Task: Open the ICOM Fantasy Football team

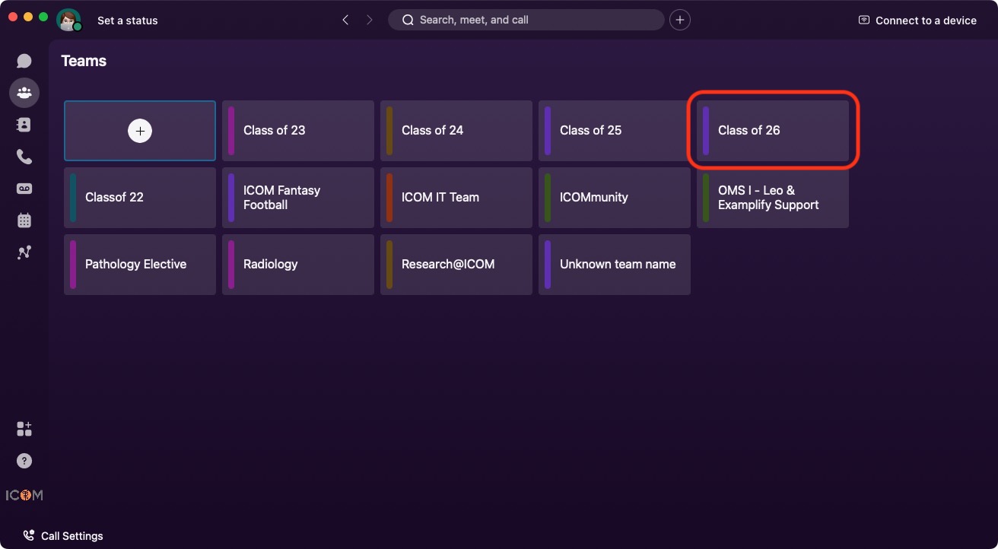Action: coord(298,198)
